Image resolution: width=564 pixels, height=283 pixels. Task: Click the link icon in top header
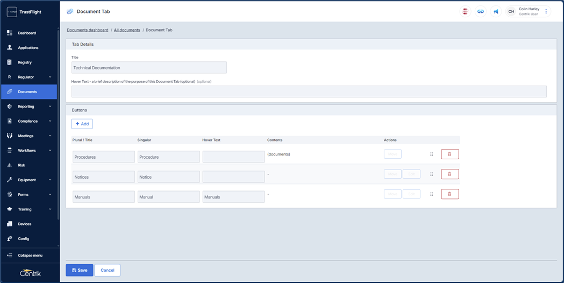(x=480, y=11)
